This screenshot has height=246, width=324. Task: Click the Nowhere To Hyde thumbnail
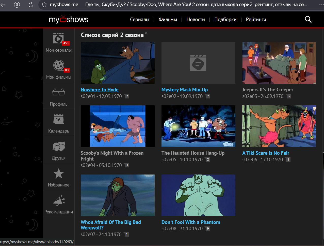tap(118, 63)
